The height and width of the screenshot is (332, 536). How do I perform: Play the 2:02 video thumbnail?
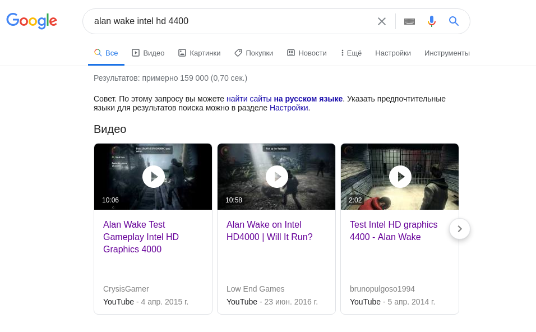click(400, 177)
